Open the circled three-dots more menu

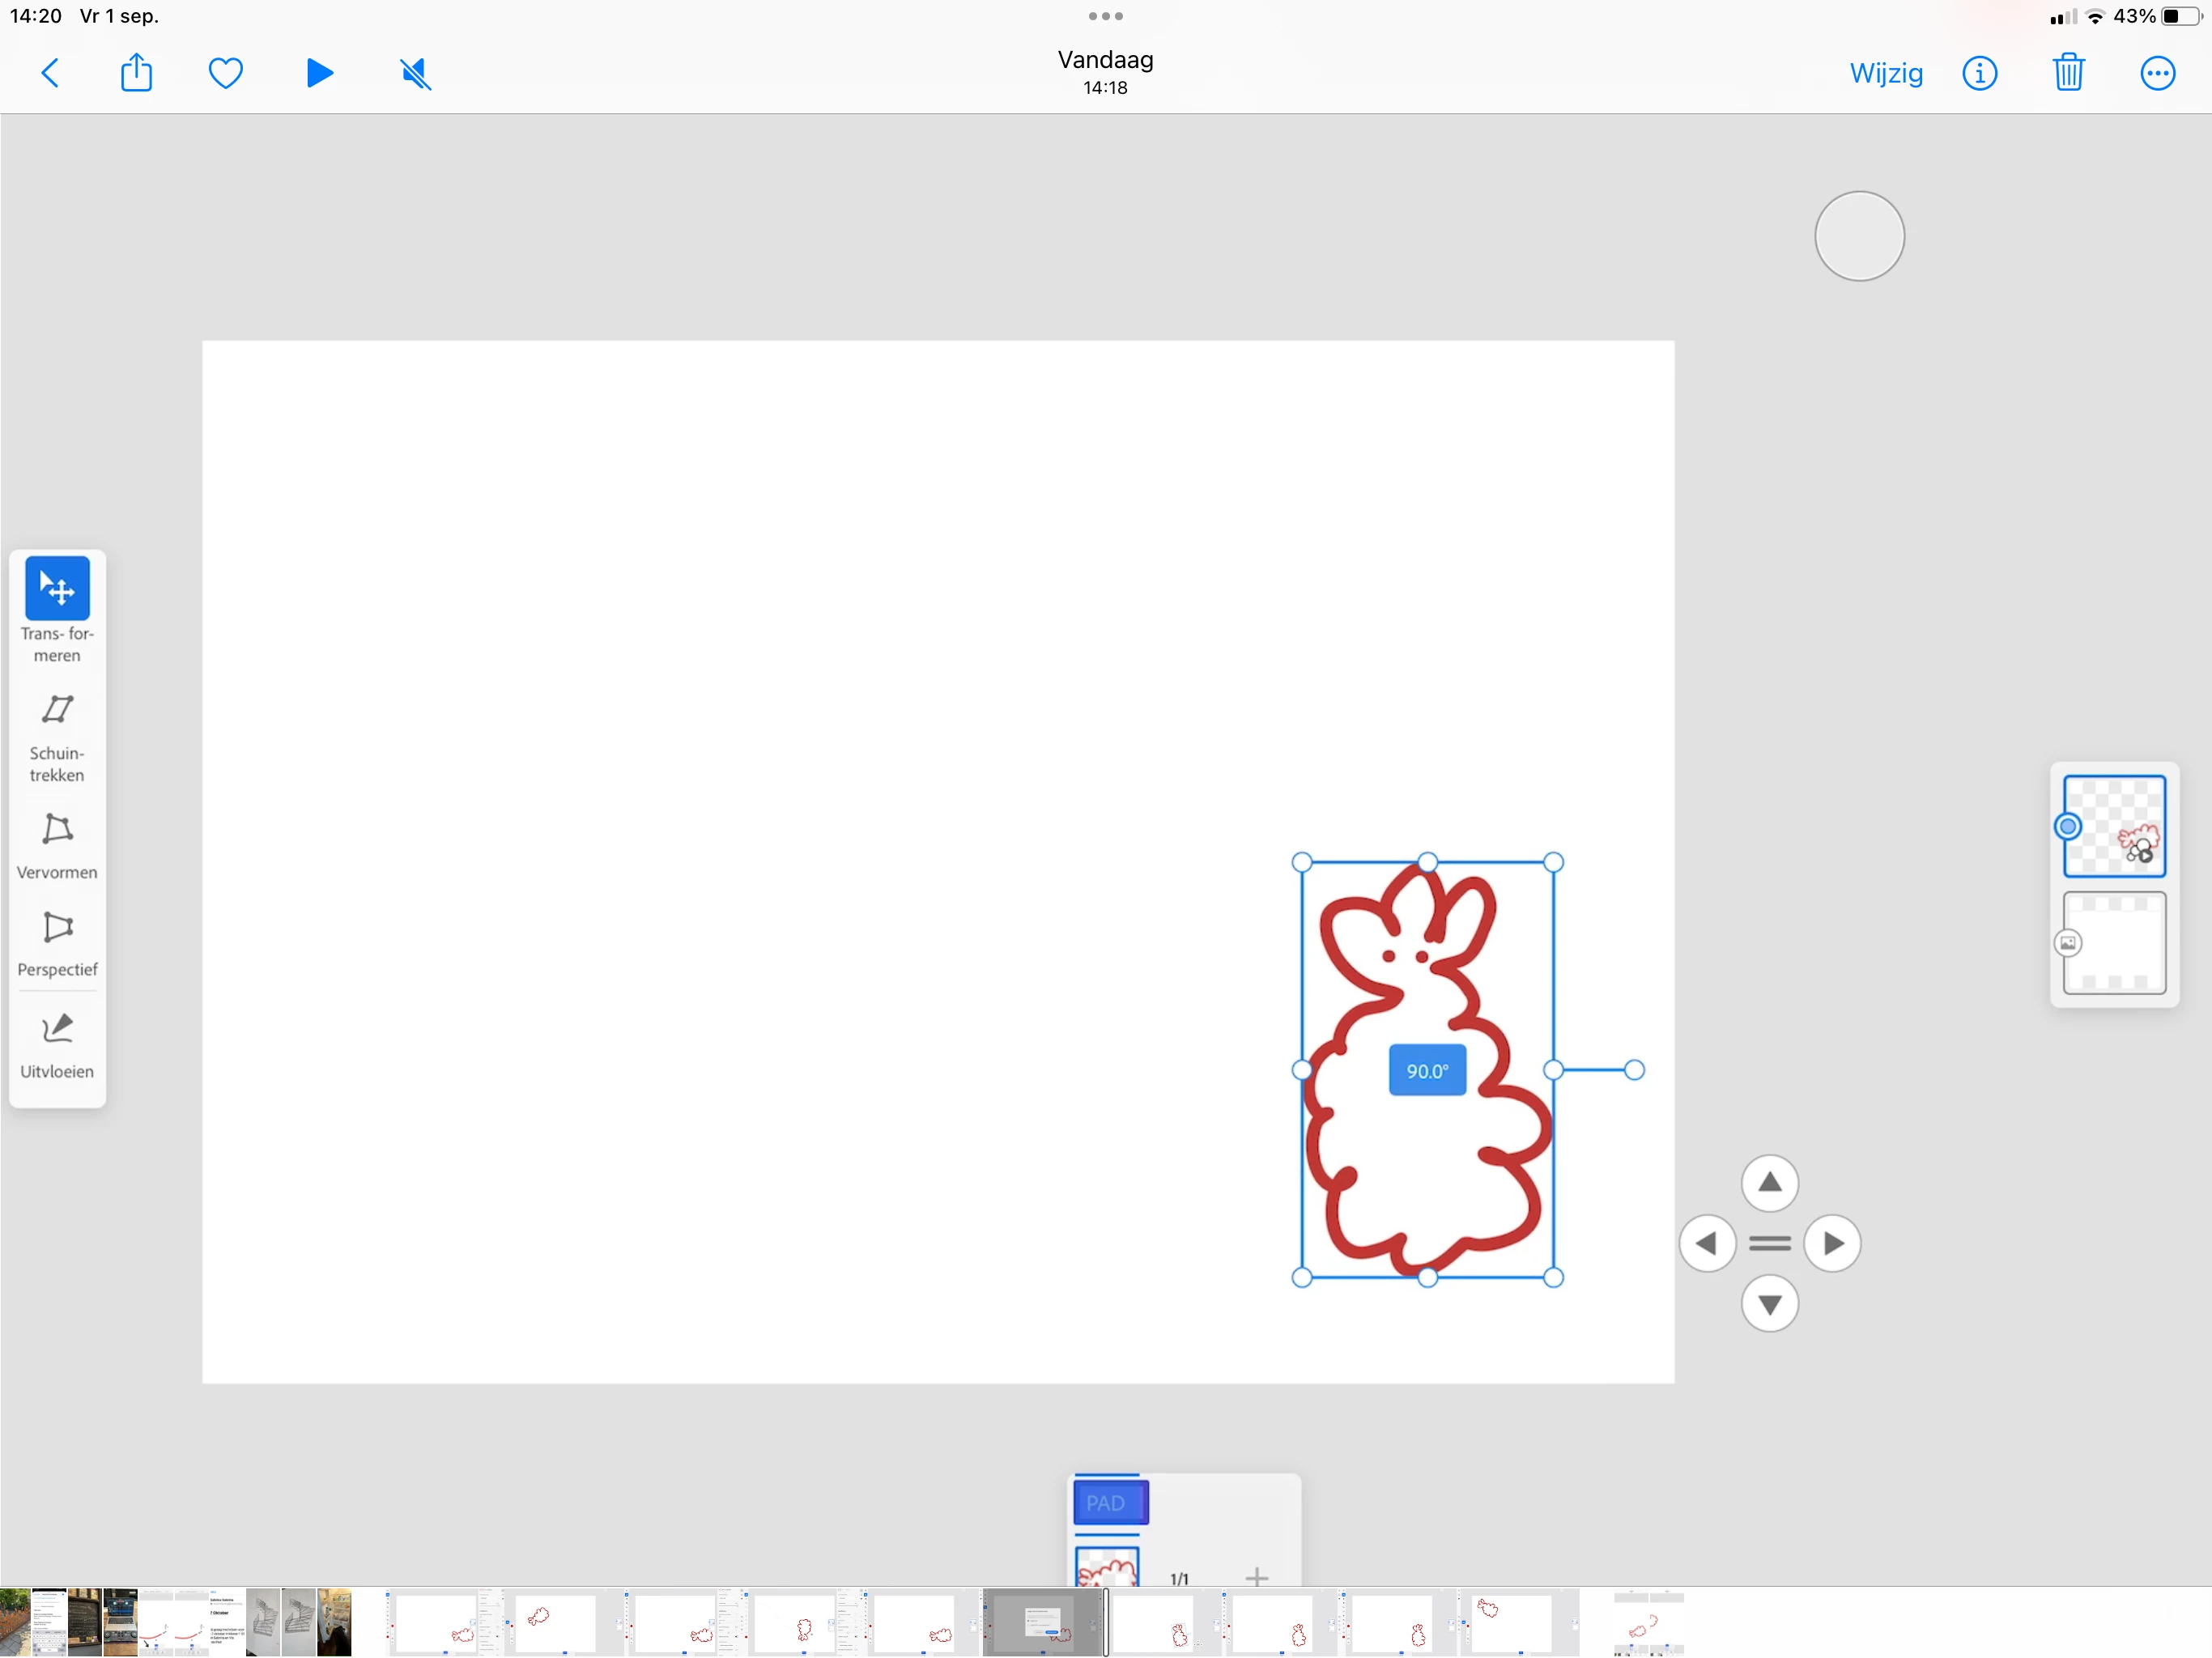pos(2157,73)
